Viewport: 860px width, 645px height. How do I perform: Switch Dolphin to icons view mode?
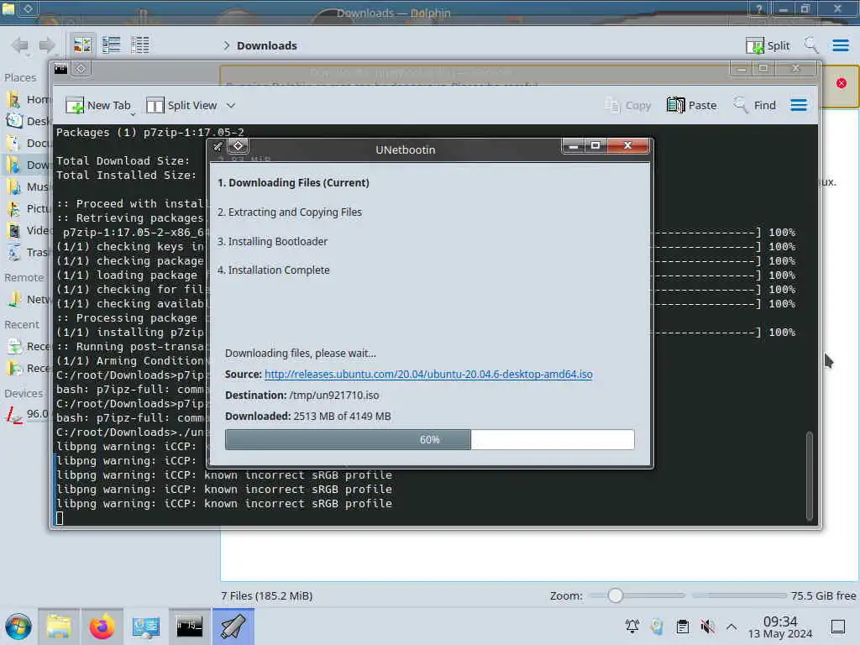tap(83, 45)
